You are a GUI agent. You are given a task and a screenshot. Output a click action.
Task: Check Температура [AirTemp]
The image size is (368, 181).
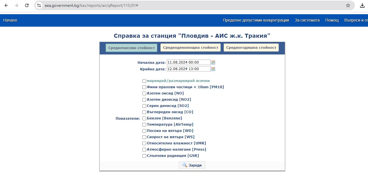pos(144,125)
